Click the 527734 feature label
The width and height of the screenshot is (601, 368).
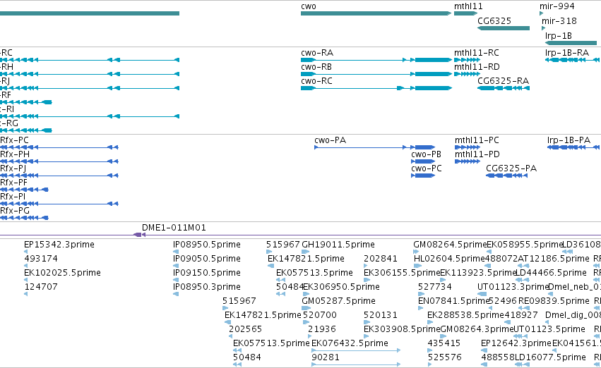coord(434,288)
